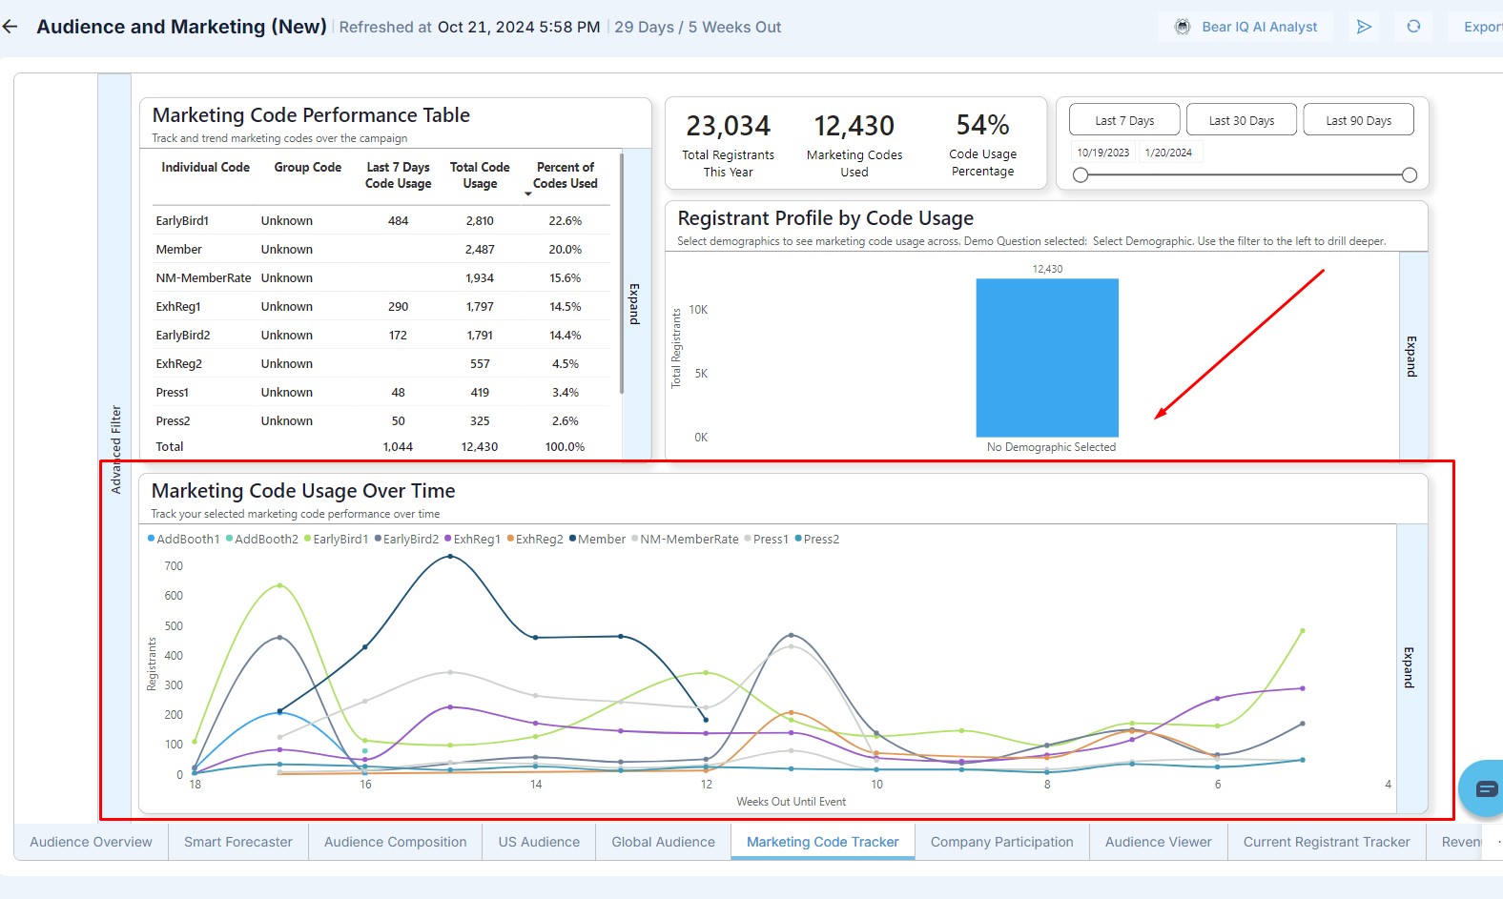Sort by Last 7 Days Code Usage header
Image resolution: width=1503 pixels, height=899 pixels.
point(398,175)
